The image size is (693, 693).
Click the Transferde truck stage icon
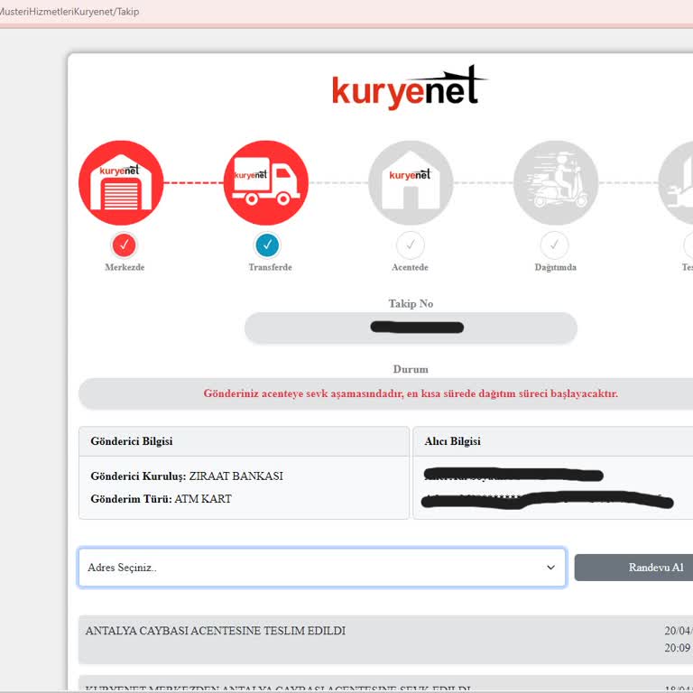pyautogui.click(x=266, y=182)
